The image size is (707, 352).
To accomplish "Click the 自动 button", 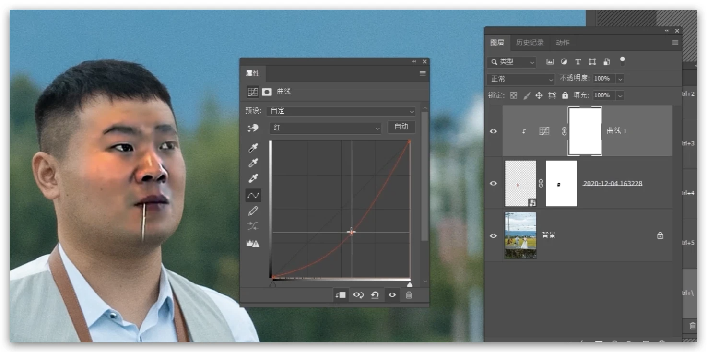I will click(401, 127).
